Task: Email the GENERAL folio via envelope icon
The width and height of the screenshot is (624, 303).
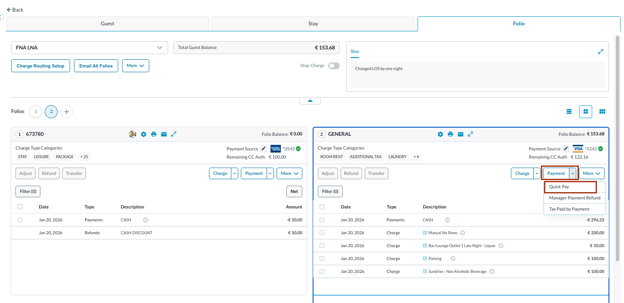Action: click(460, 134)
